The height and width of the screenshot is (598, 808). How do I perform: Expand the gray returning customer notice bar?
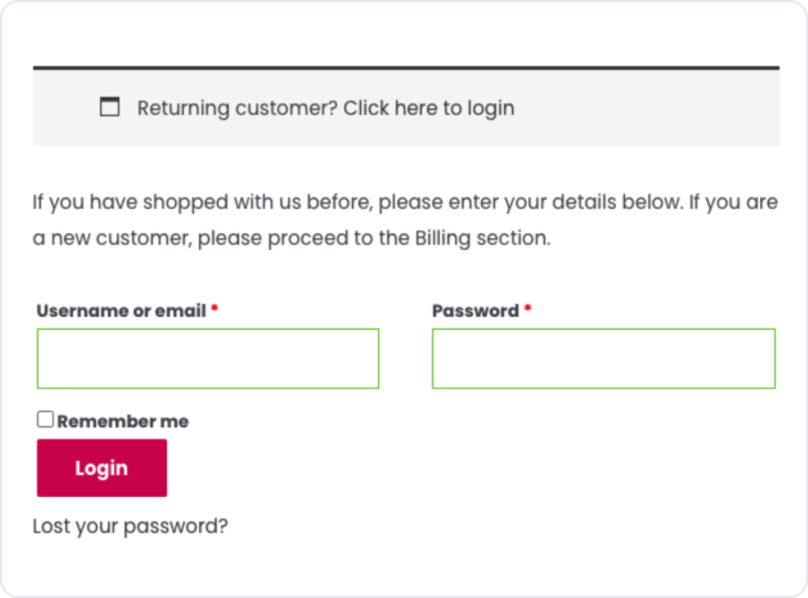pyautogui.click(x=642, y=107)
